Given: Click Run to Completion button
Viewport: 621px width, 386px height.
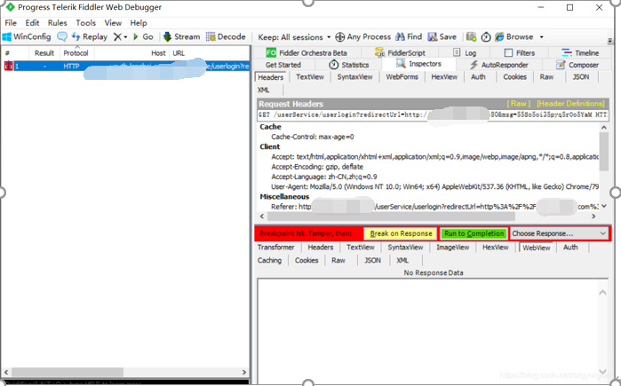Looking at the screenshot, I should pos(474,233).
